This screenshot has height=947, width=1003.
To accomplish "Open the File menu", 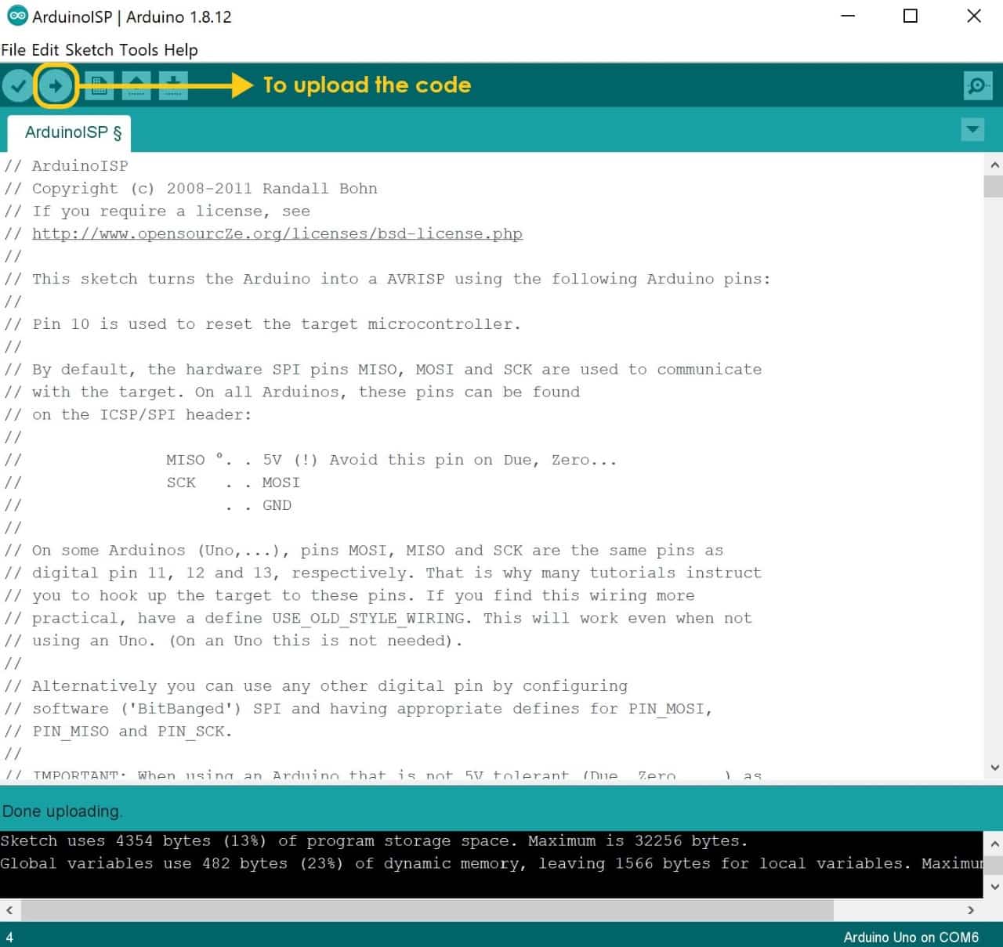I will click(x=13, y=50).
